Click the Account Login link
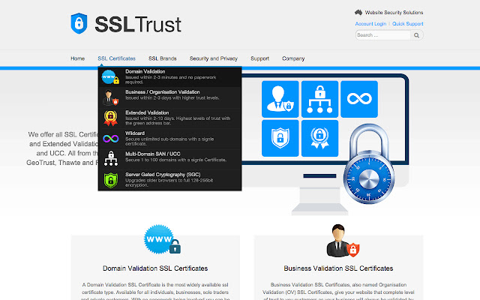This screenshot has width=480, height=300. 370,24
